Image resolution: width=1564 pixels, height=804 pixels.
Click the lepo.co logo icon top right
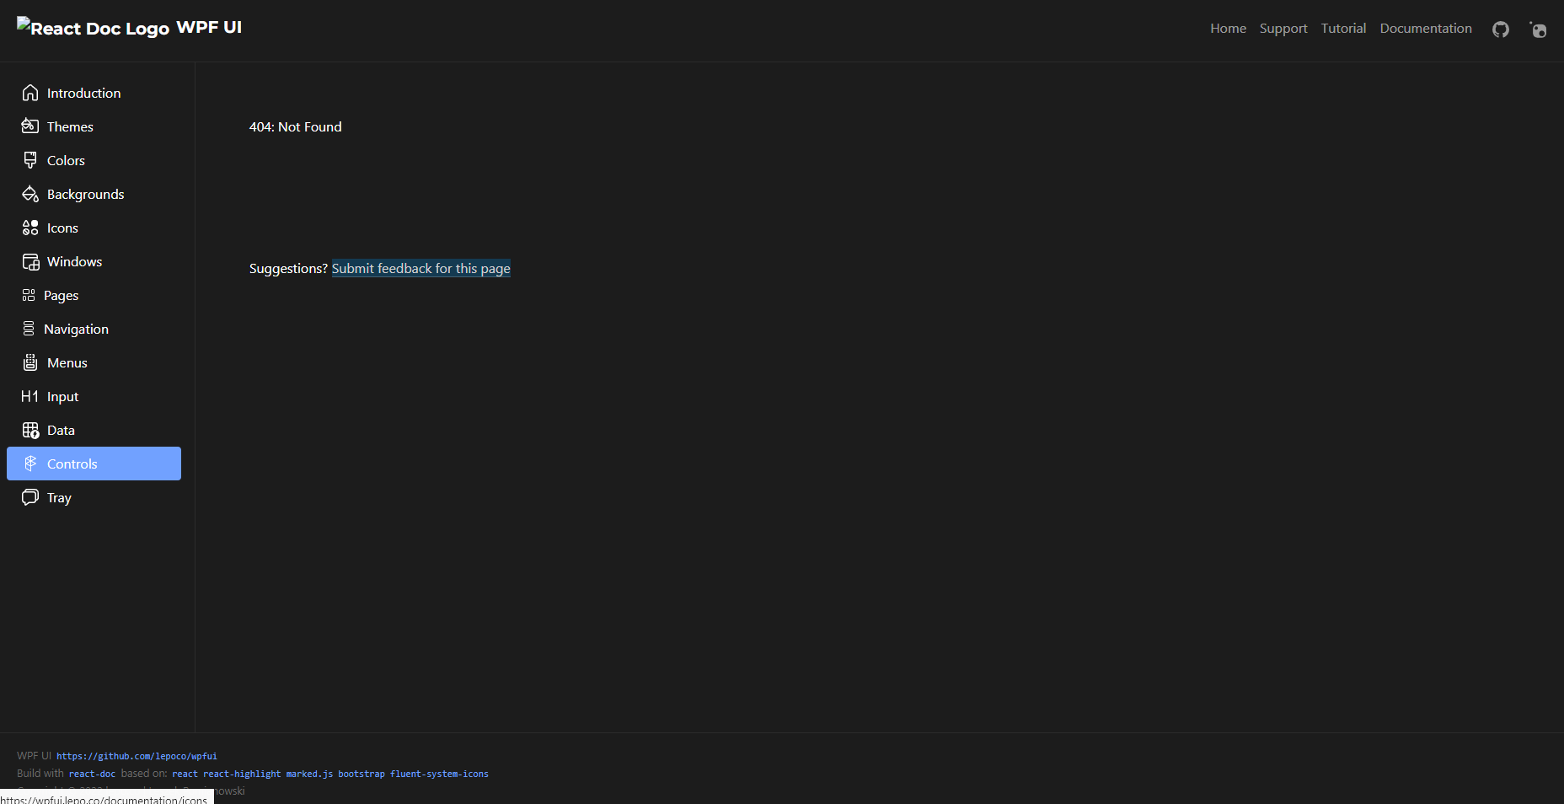[1538, 29]
